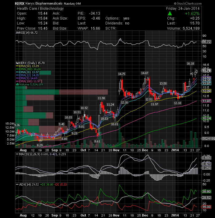This screenshot has width=215, height=218.
Task: Click the 66.72 RSI axis value tag
Action: pyautogui.click(x=206, y=42)
